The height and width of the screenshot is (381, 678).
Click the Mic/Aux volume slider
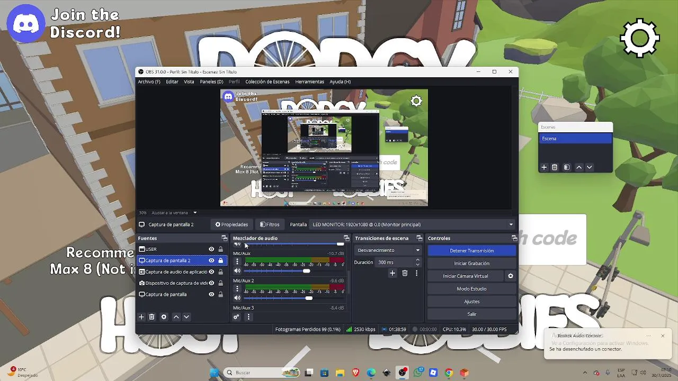coord(294,271)
